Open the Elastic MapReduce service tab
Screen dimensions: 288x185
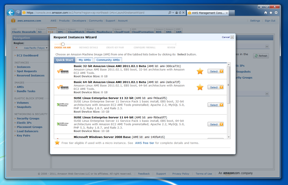[99, 31]
